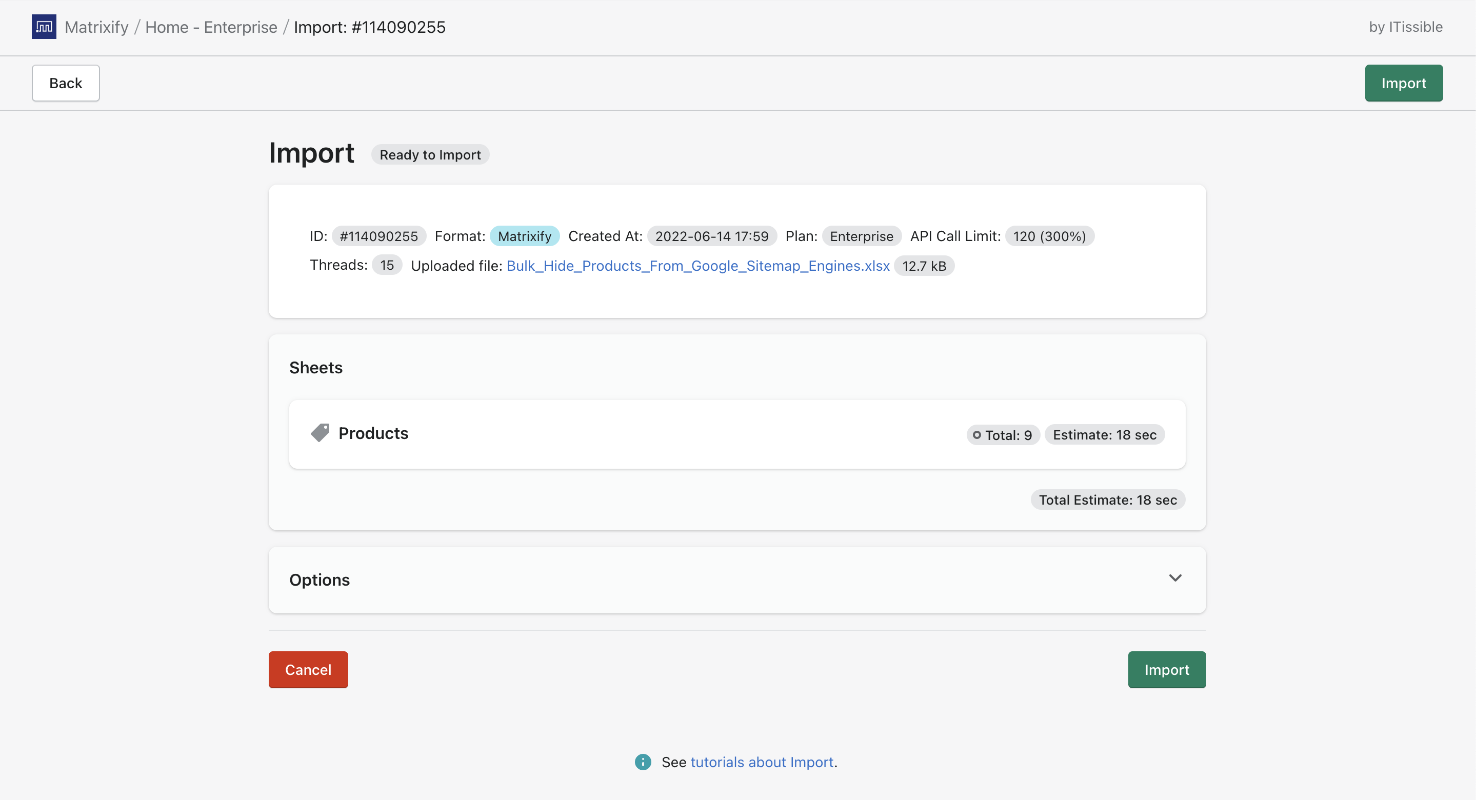Click the circle icon in Total: 9 badge
Screen dimensions: 1476x800
[x=977, y=435]
